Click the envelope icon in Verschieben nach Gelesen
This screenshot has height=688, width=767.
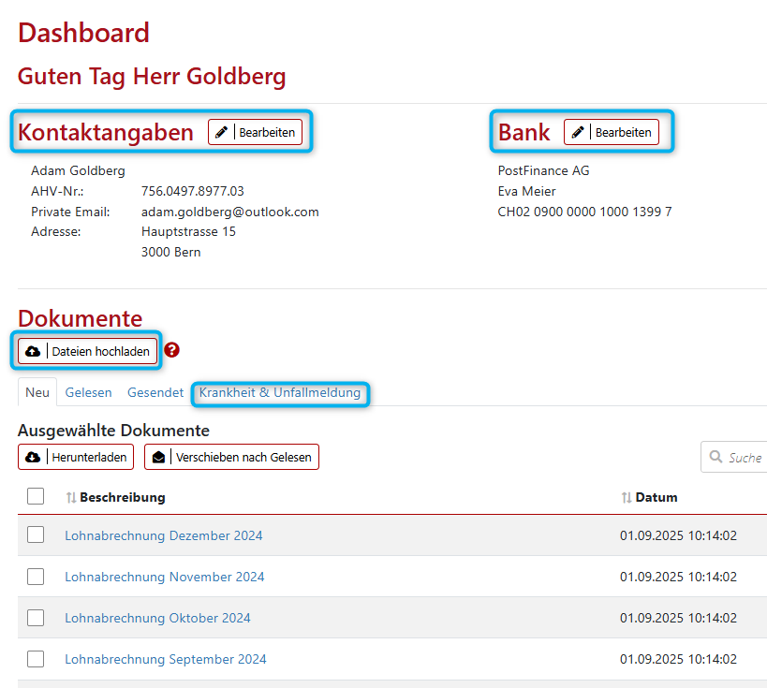click(x=157, y=457)
